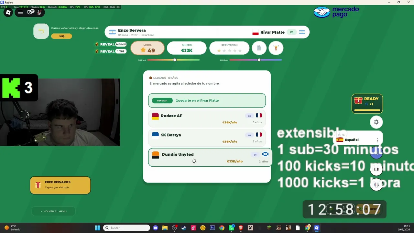The height and width of the screenshot is (233, 414).
Task: Open the MEDIA 49 rating panel
Action: [x=147, y=48]
